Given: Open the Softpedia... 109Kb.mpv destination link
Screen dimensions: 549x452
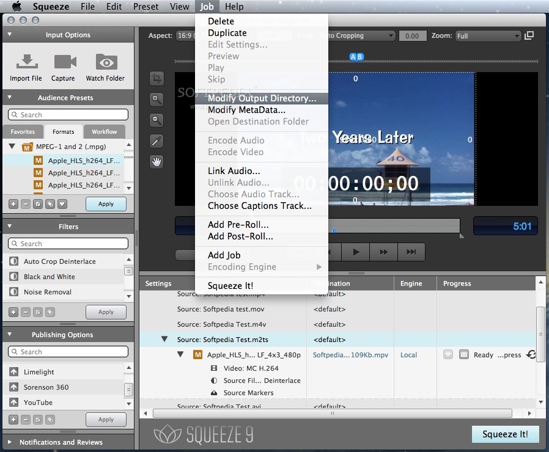Looking at the screenshot, I should 350,355.
